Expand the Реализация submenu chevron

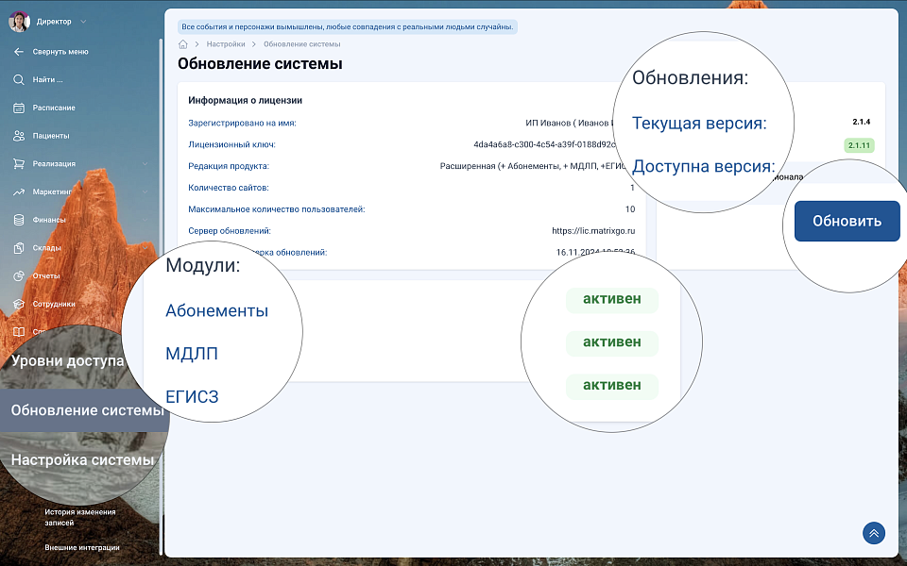pyautogui.click(x=145, y=164)
